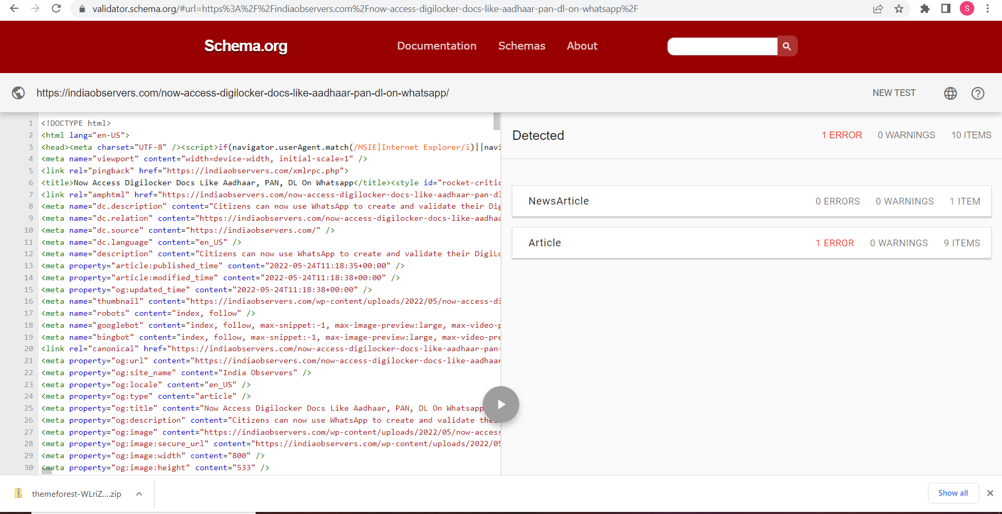Toggle the browser side panel icon

(x=946, y=8)
